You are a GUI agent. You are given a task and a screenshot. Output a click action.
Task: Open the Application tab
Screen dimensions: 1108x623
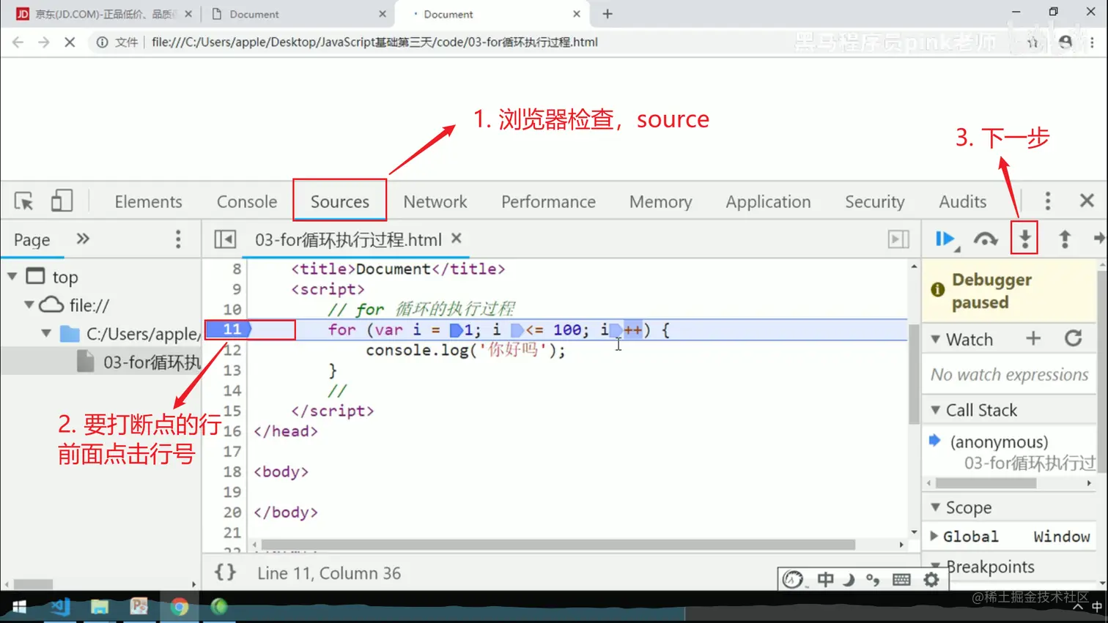768,201
